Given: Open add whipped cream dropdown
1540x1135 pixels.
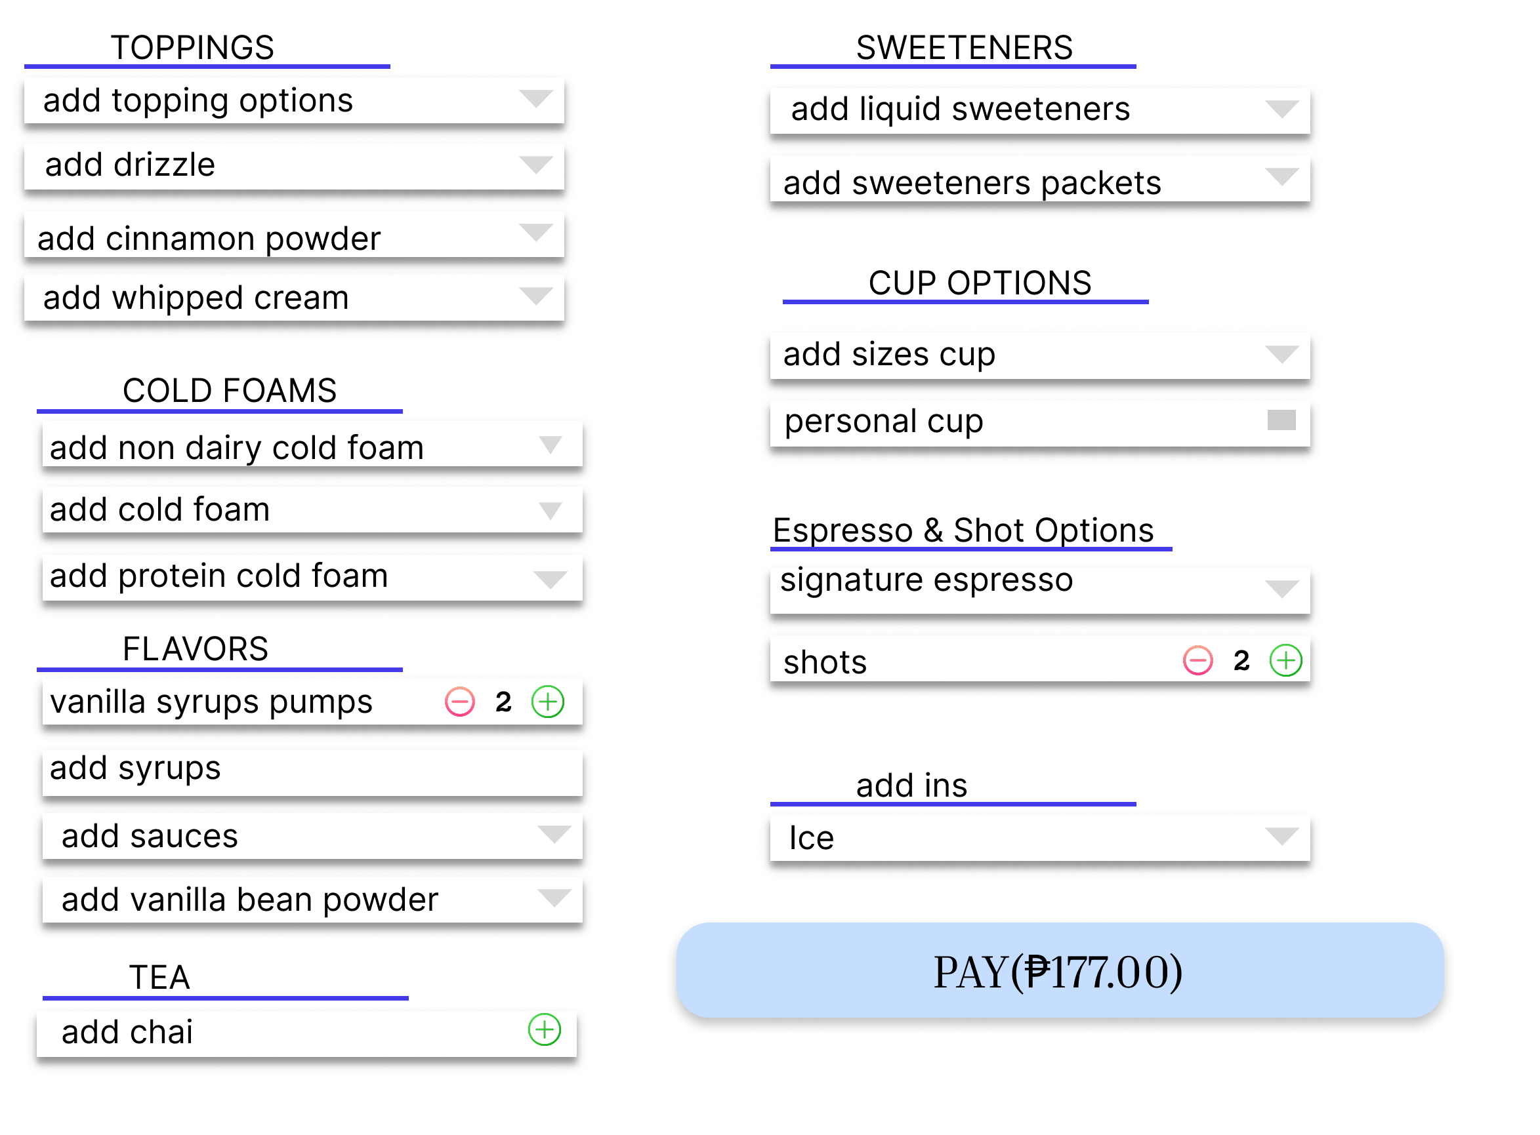Looking at the screenshot, I should pyautogui.click(x=537, y=297).
